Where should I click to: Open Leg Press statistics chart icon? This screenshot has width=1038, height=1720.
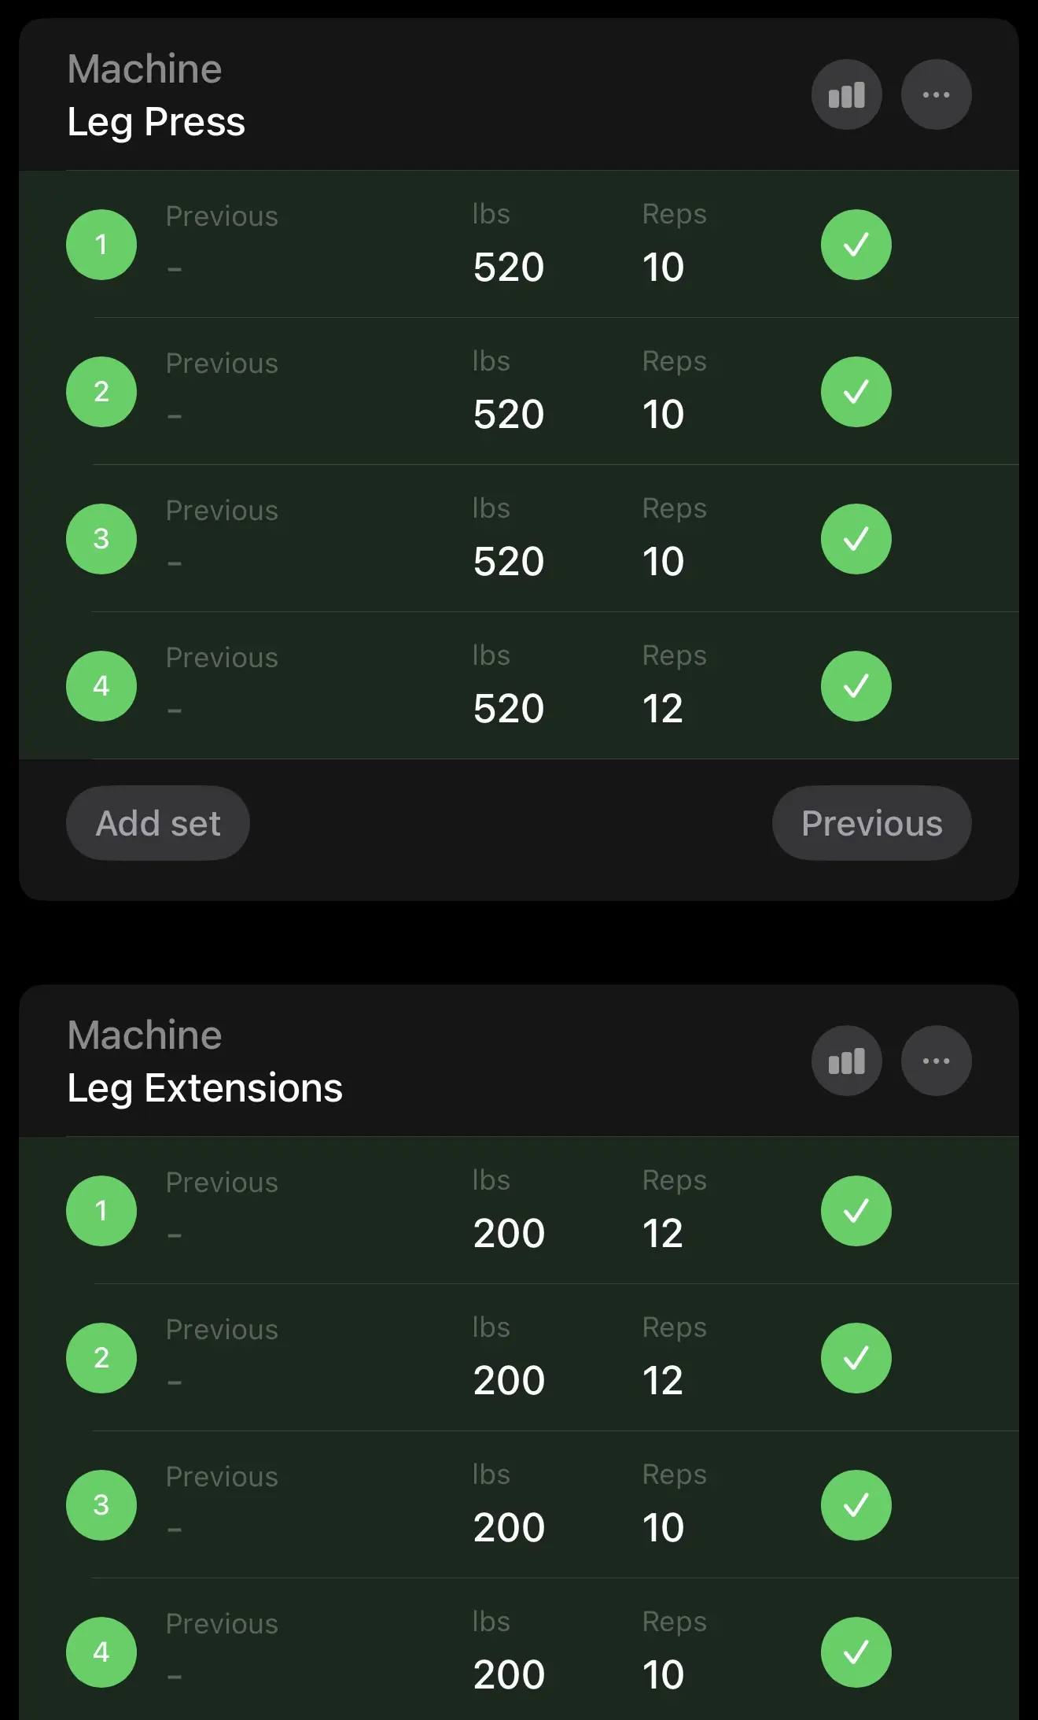pos(846,95)
